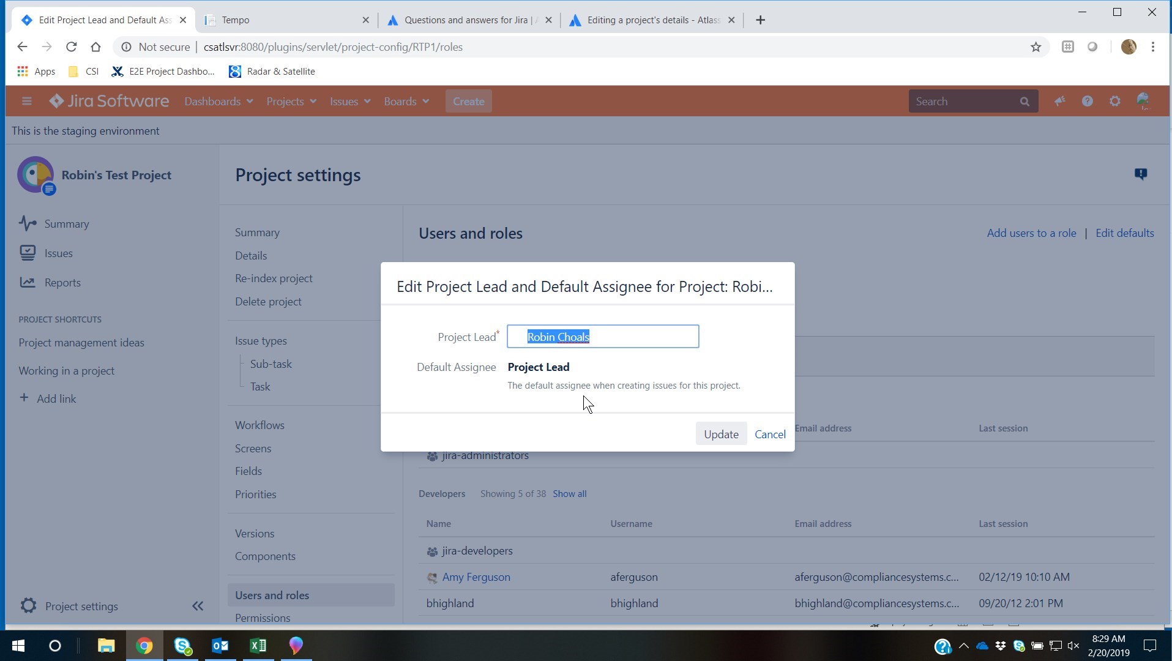Open Outlook from the taskbar
1172x661 pixels.
tap(220, 645)
